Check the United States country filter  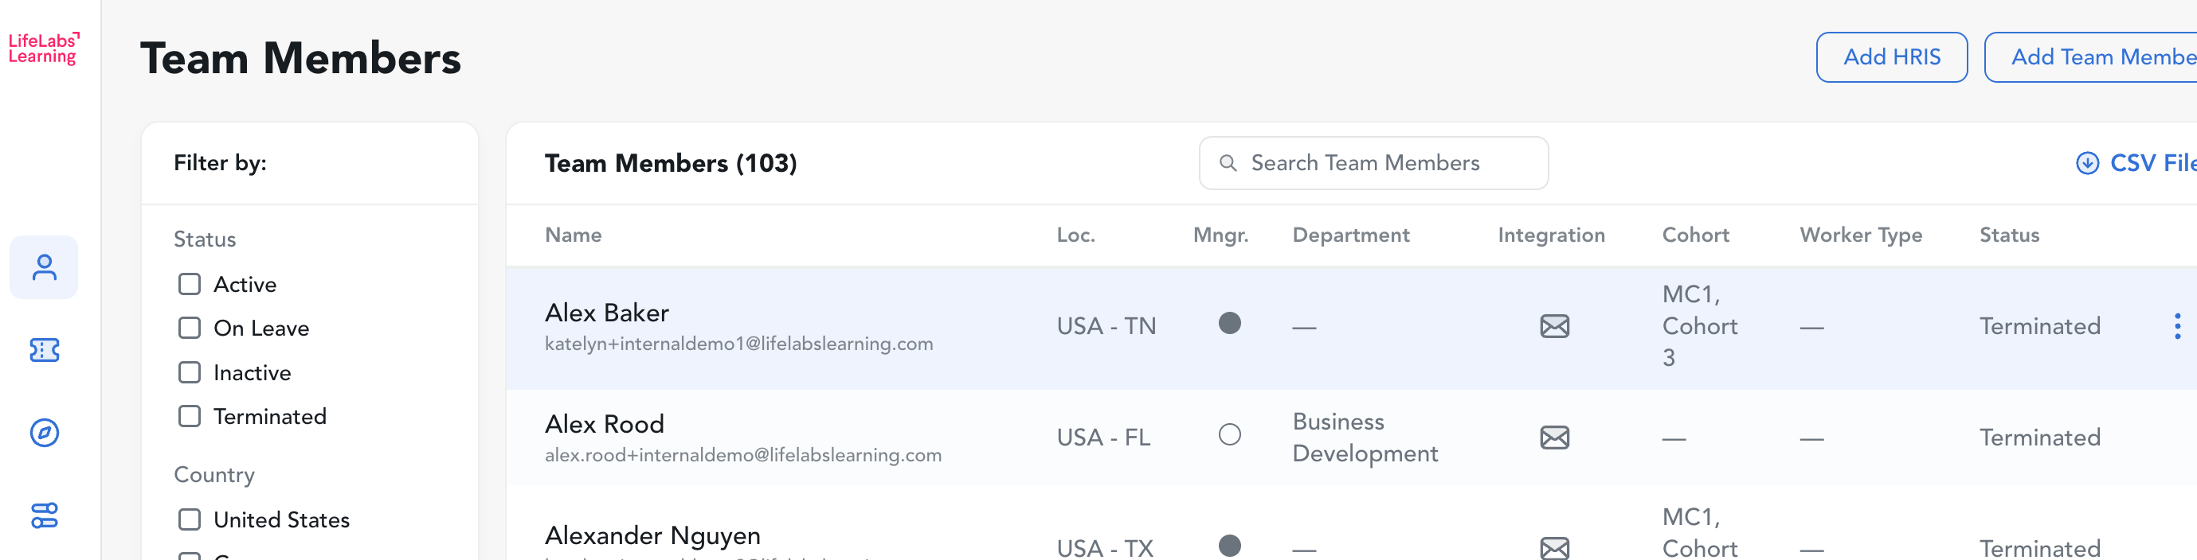(x=190, y=520)
